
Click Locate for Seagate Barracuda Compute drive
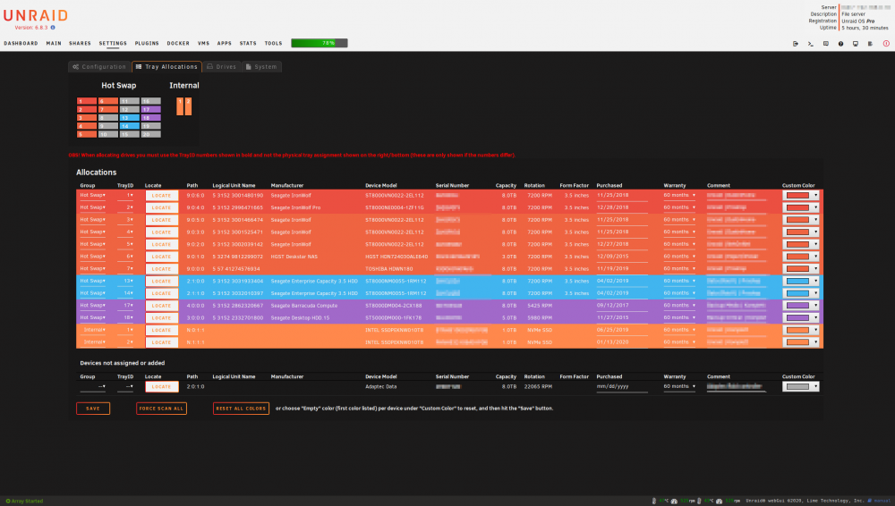pos(161,306)
